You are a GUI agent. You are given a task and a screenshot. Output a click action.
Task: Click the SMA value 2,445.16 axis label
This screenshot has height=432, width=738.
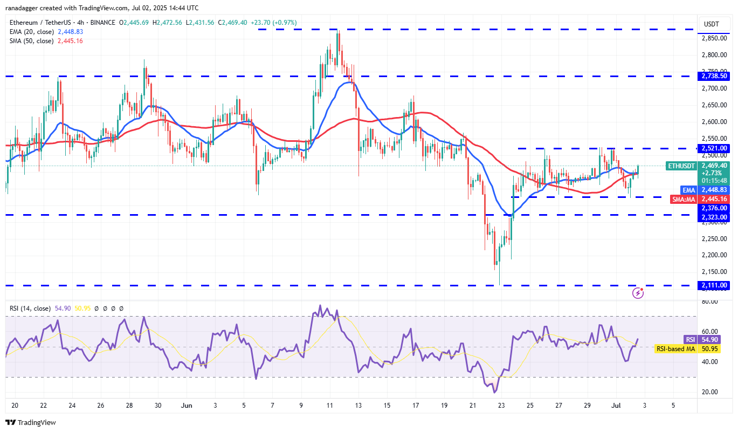(714, 199)
